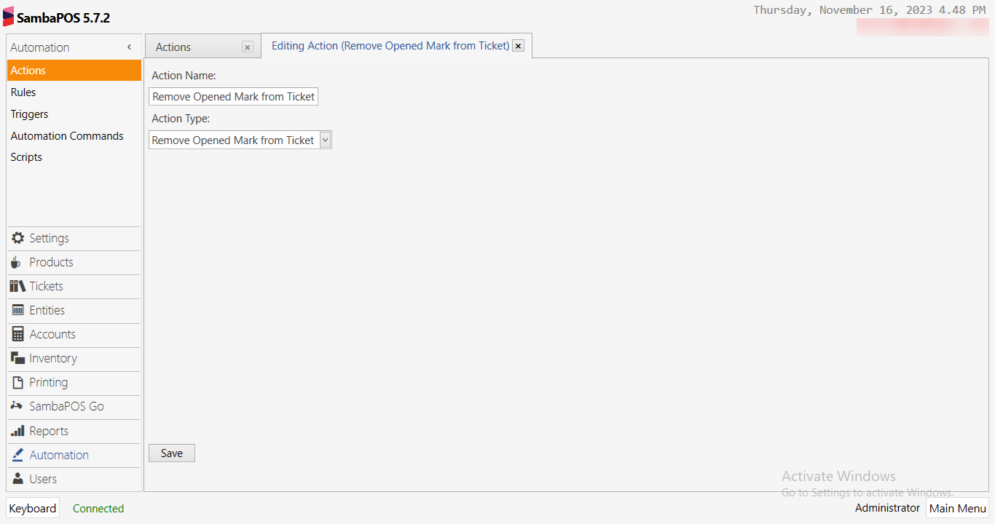Collapse the Automation sidebar panel
This screenshot has width=995, height=524.
tap(130, 47)
